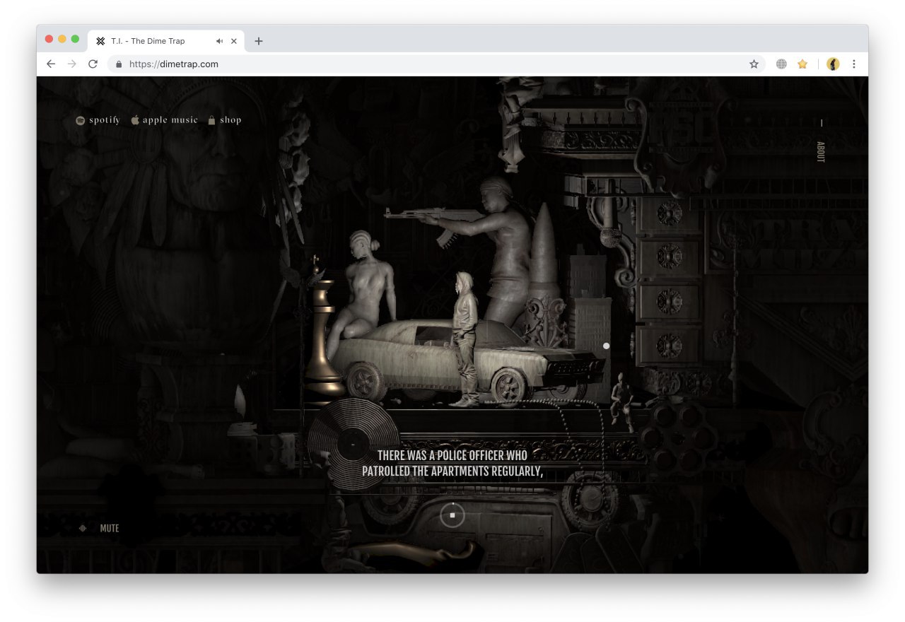The width and height of the screenshot is (905, 622).
Task: Go forward in browser history
Action: [71, 64]
